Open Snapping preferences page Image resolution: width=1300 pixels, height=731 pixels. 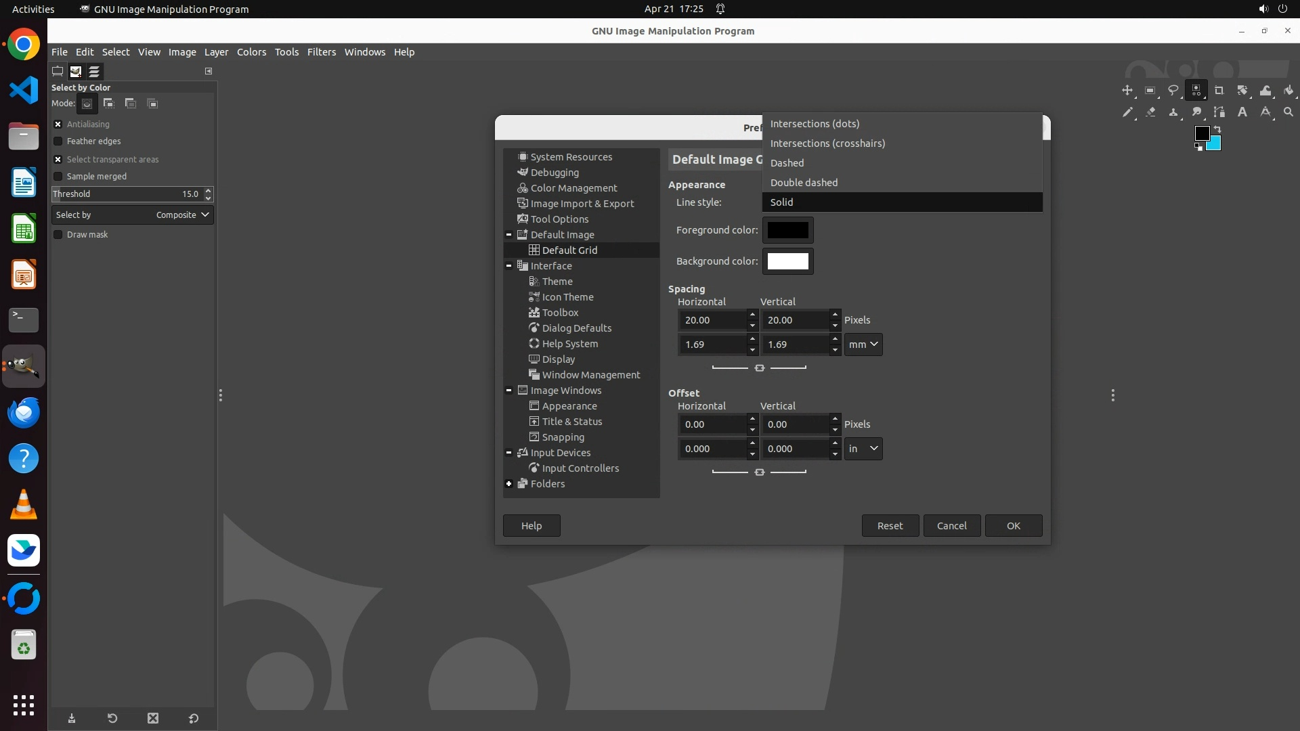pos(563,437)
